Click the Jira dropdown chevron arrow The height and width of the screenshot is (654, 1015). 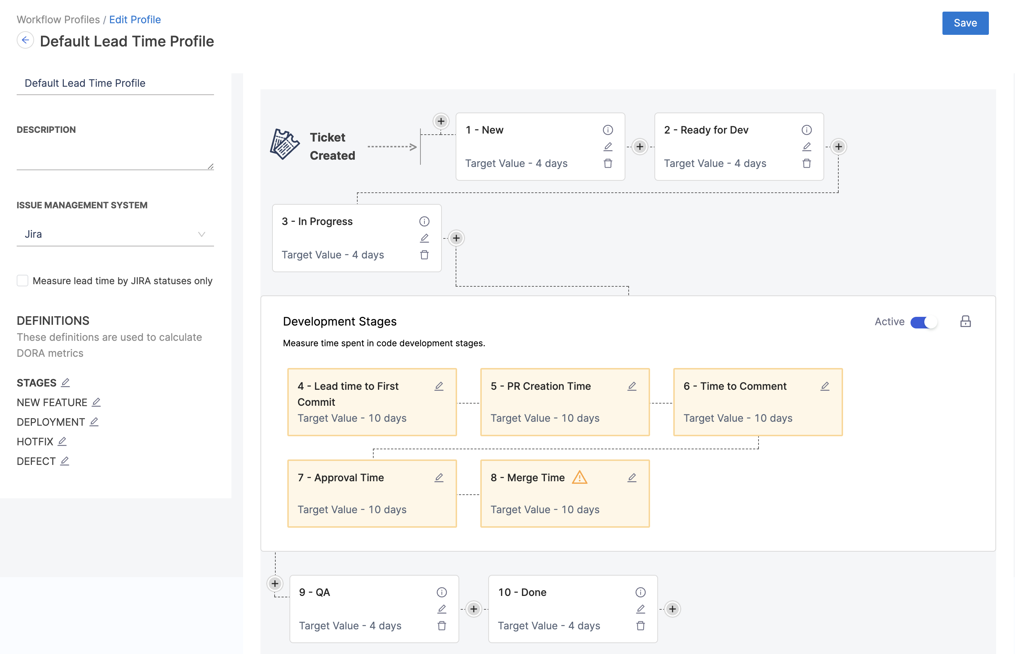click(202, 234)
